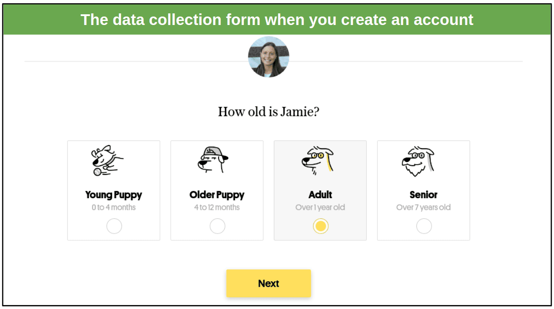Click the Young Puppy dog illustration
The width and height of the screenshot is (554, 309).
[108, 161]
